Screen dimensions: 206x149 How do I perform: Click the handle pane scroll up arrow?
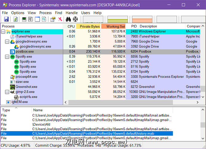point(203,110)
